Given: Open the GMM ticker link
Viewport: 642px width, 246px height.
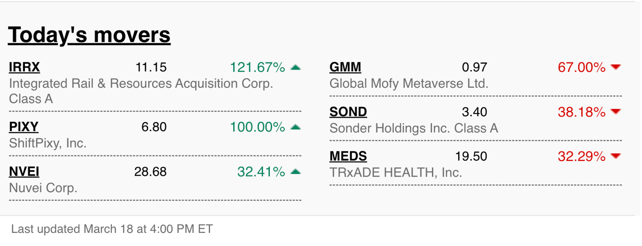Looking at the screenshot, I should pos(345,68).
